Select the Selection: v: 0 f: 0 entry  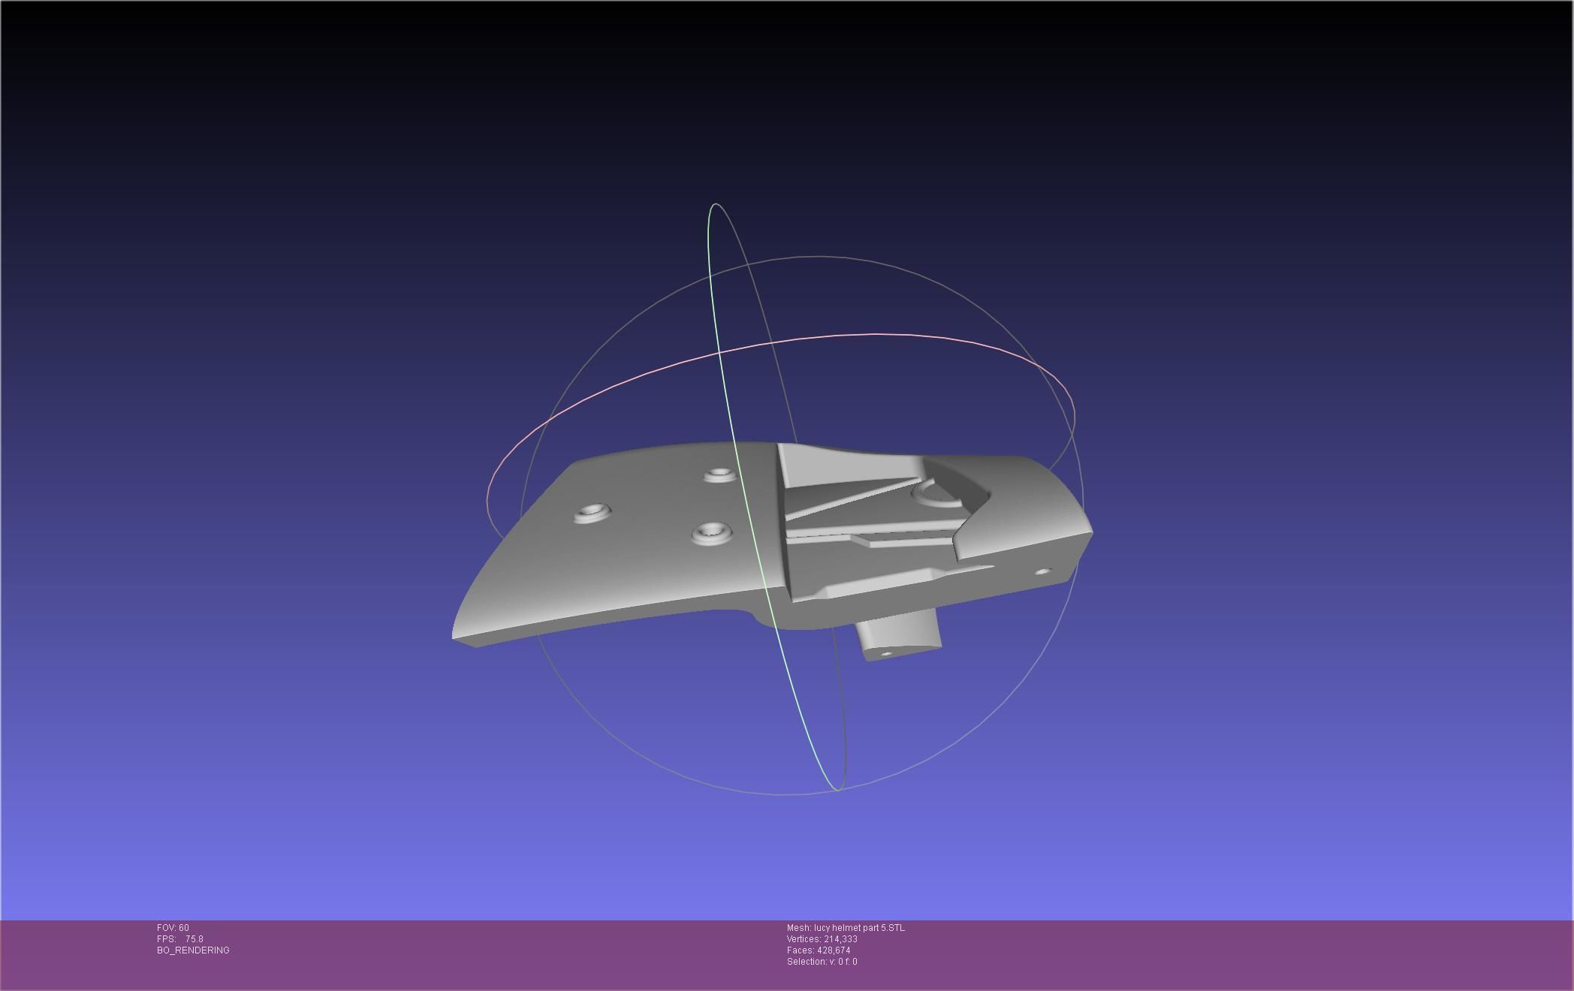822,962
